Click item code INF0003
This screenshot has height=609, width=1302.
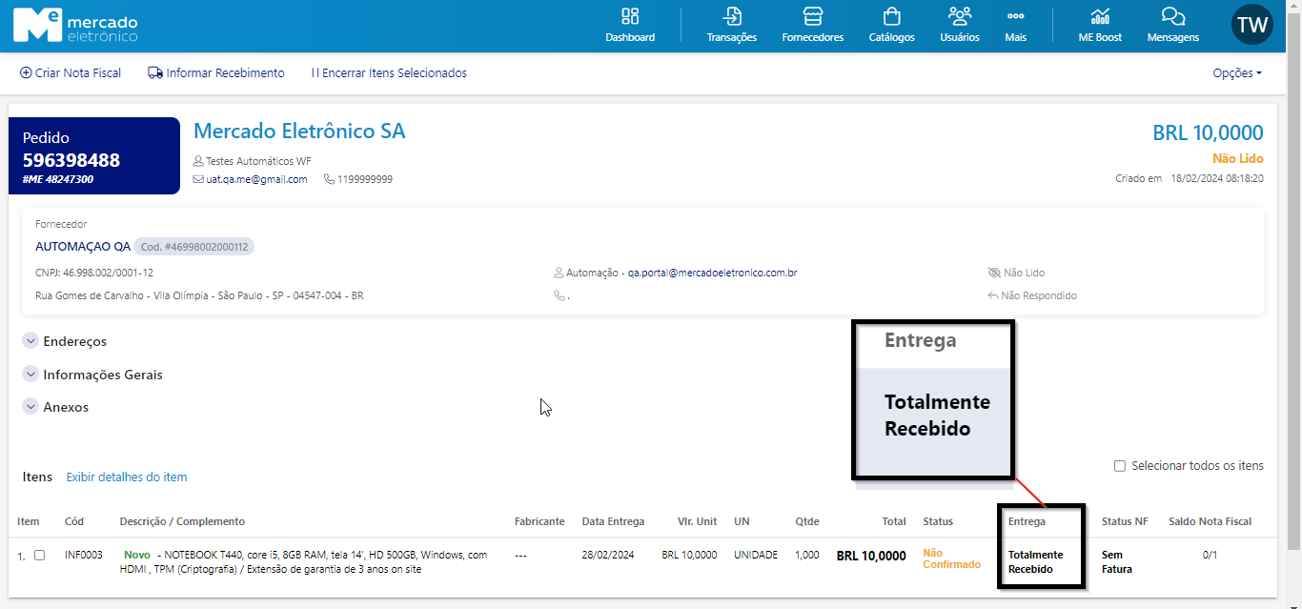pyautogui.click(x=84, y=555)
